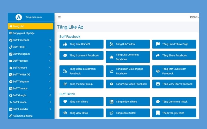Image resolution: width=207 pixels, height=129 pixels.
Task: Open Tăng member group text label
Action: click(x=81, y=84)
